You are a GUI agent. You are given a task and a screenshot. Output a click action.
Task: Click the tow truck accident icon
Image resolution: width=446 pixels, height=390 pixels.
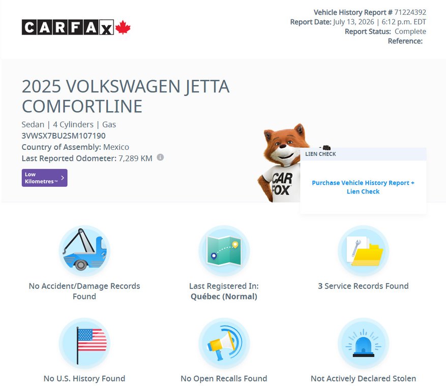84,251
